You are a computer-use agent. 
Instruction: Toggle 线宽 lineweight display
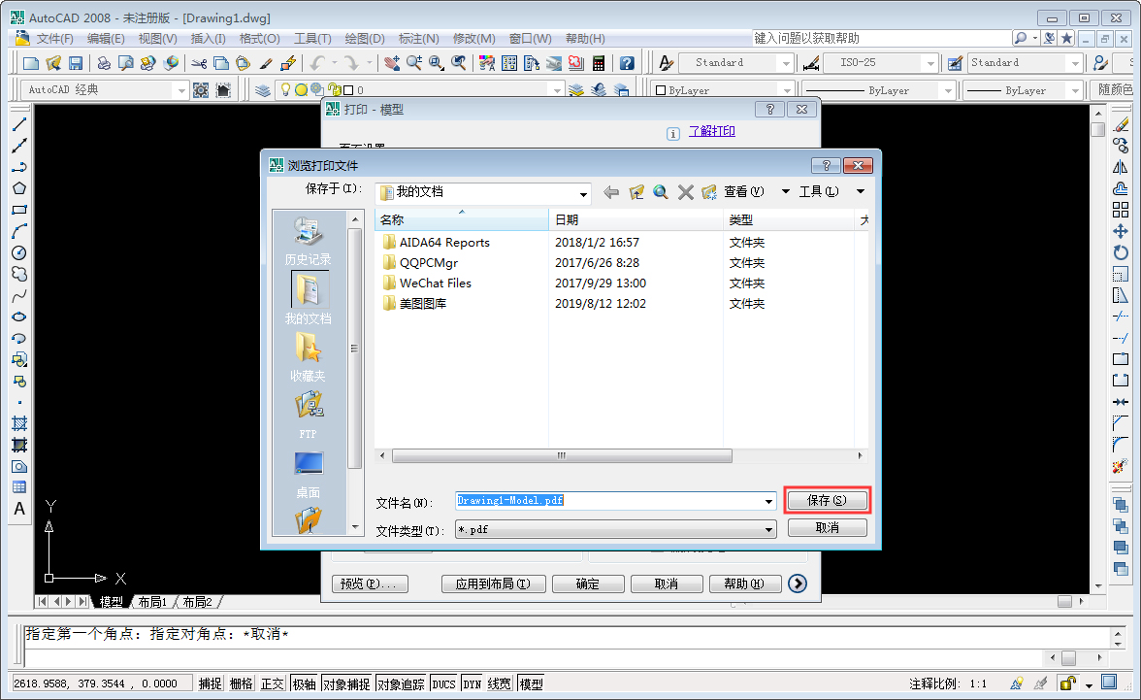coord(498,683)
